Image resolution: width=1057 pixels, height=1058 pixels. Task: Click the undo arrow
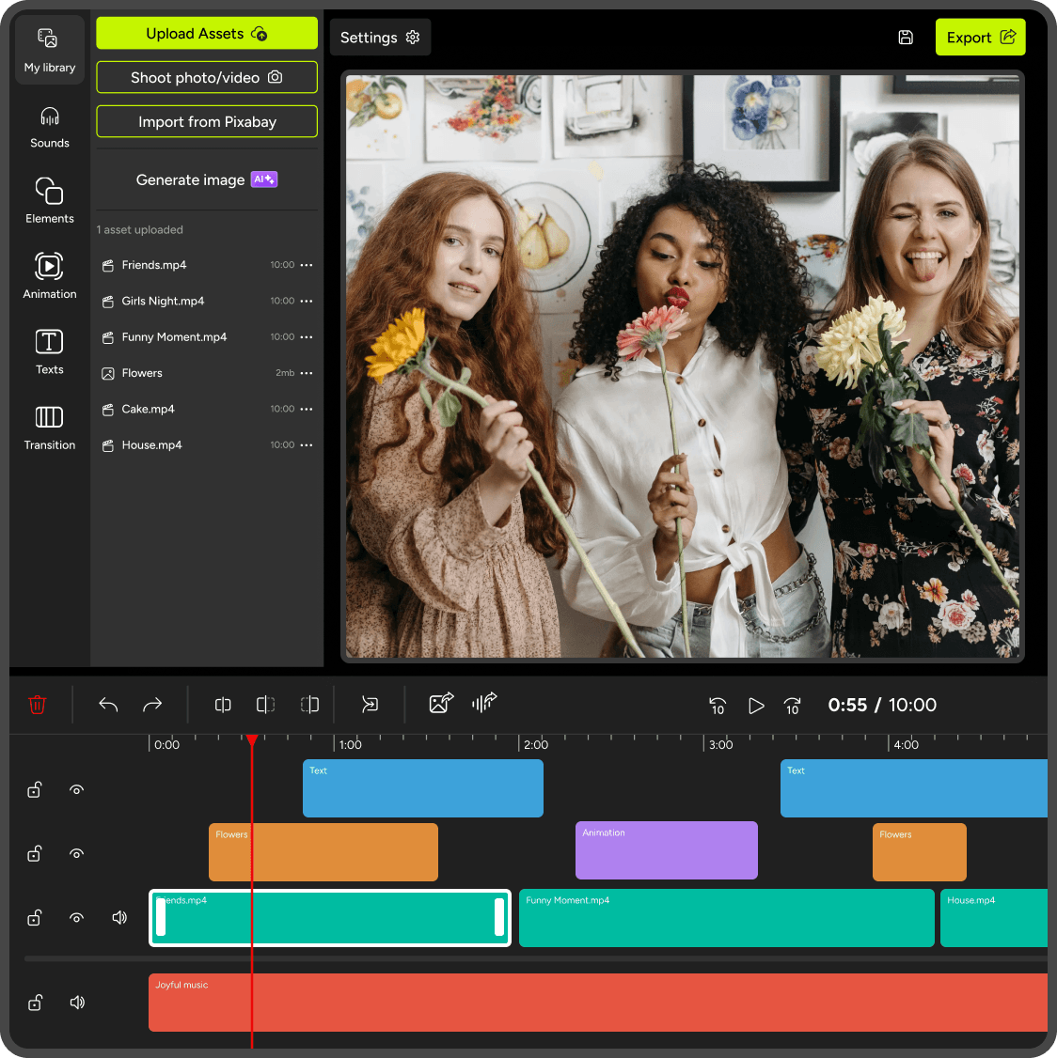108,705
